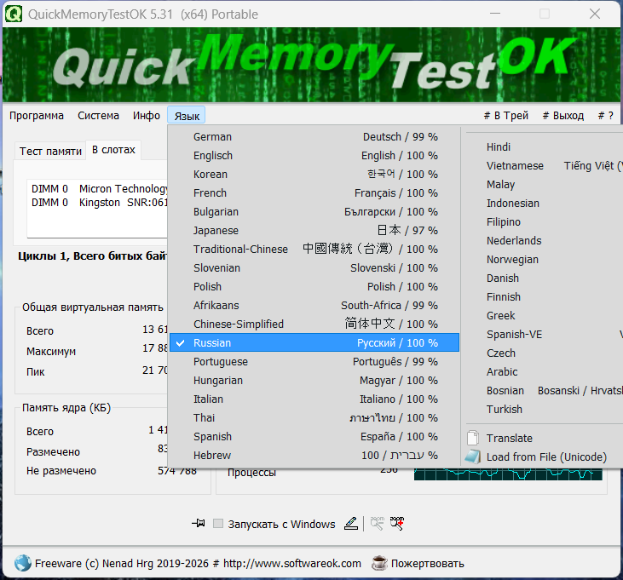
Task: Click the zoom magnifier with red plus
Action: 396,524
